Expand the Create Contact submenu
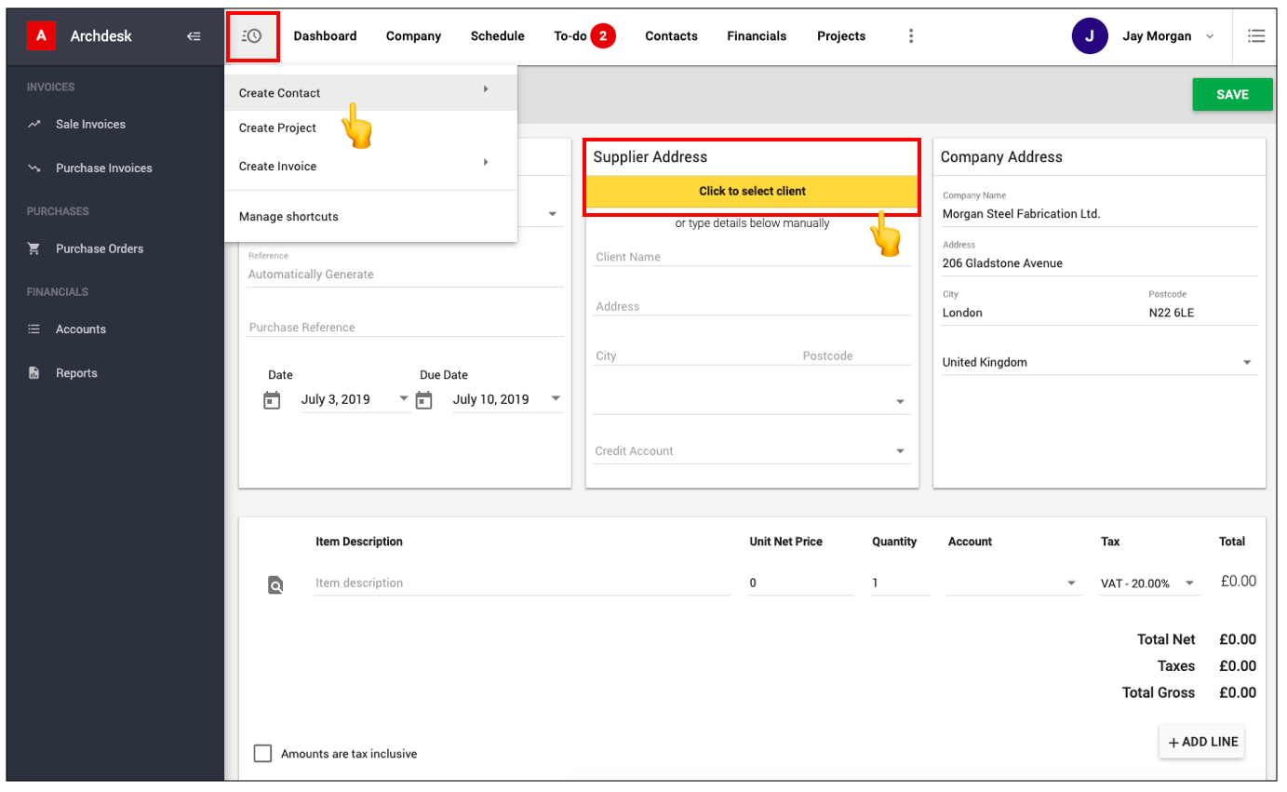 (x=370, y=93)
